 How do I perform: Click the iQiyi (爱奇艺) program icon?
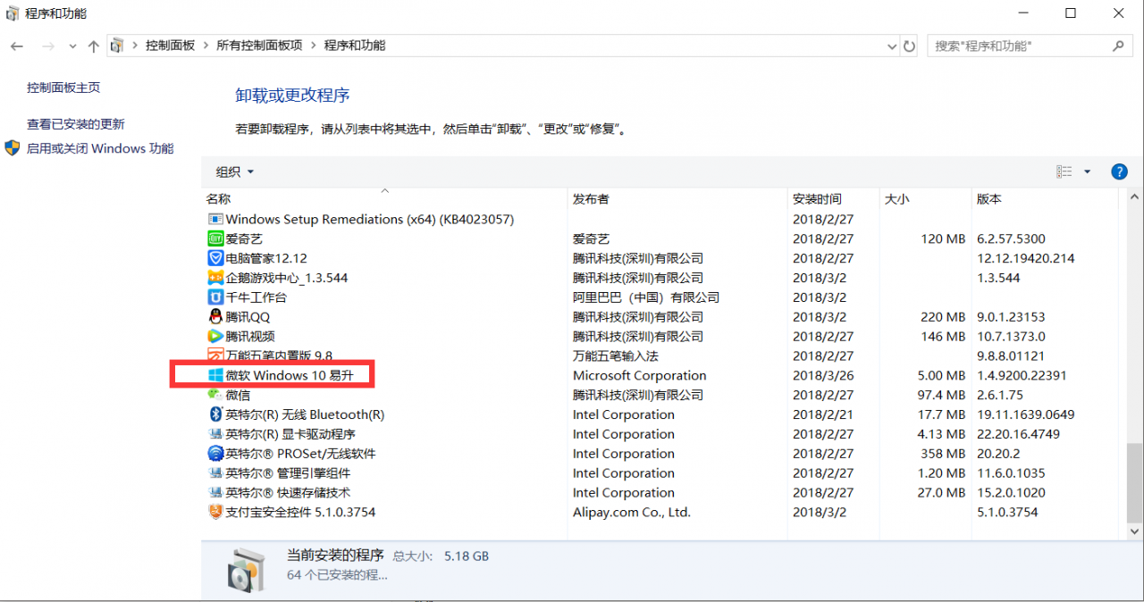click(215, 238)
